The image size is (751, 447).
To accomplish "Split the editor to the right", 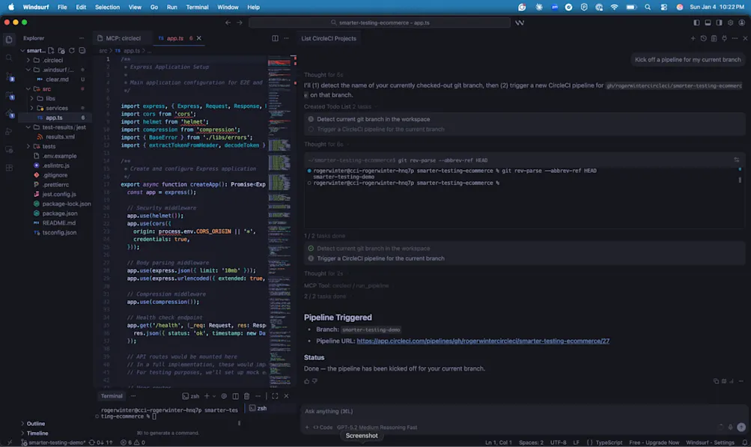I will coord(275,38).
